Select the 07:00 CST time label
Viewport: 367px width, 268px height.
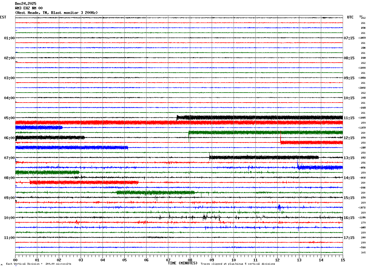coord(9,158)
